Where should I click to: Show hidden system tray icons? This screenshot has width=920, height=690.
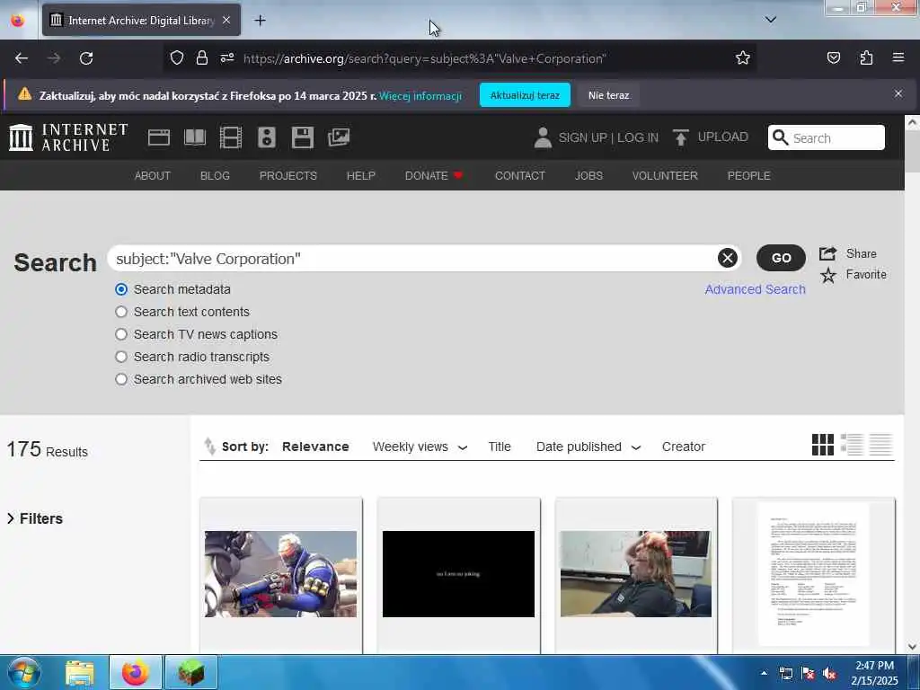pos(764,673)
